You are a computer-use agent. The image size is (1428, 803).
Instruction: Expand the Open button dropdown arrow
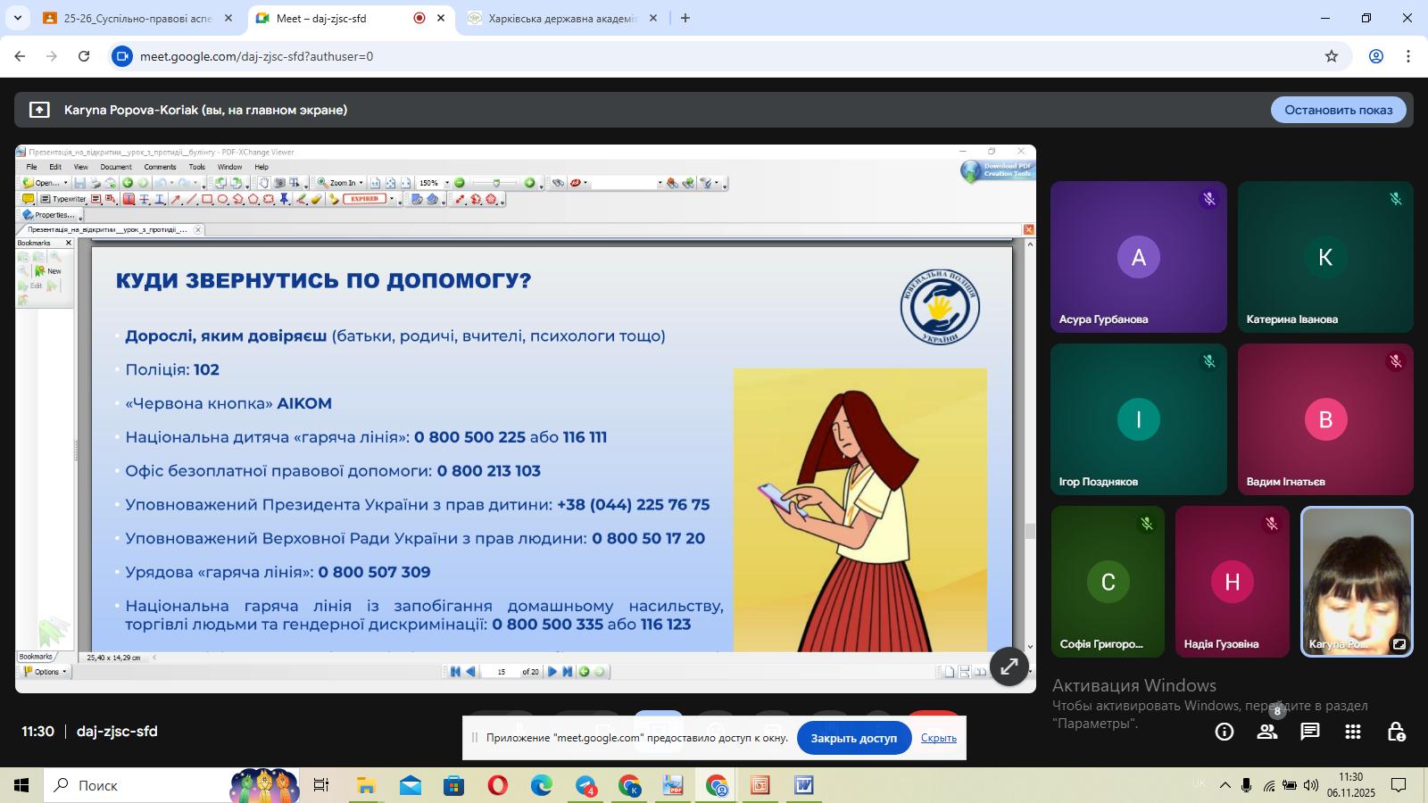(65, 183)
